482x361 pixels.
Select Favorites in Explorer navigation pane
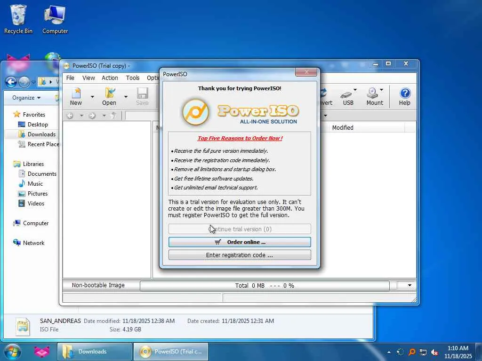point(34,115)
